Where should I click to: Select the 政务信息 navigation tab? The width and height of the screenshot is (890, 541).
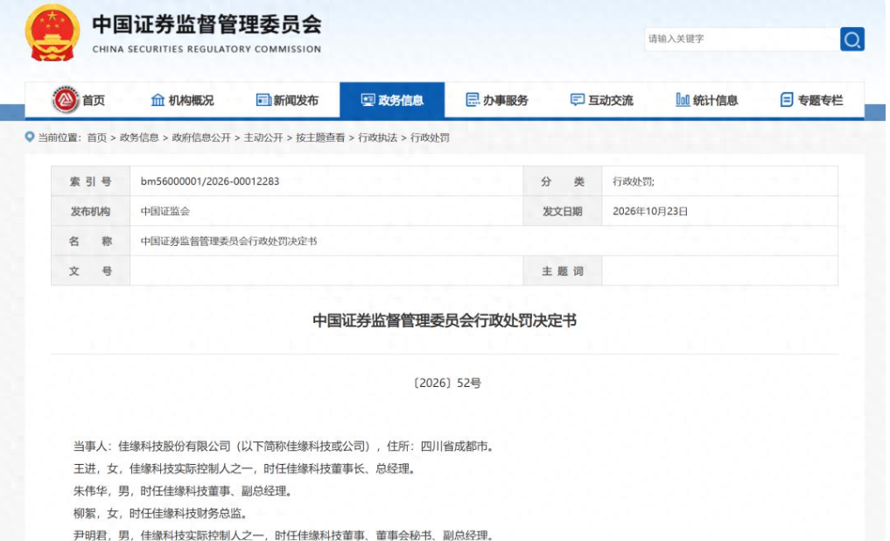pos(392,101)
